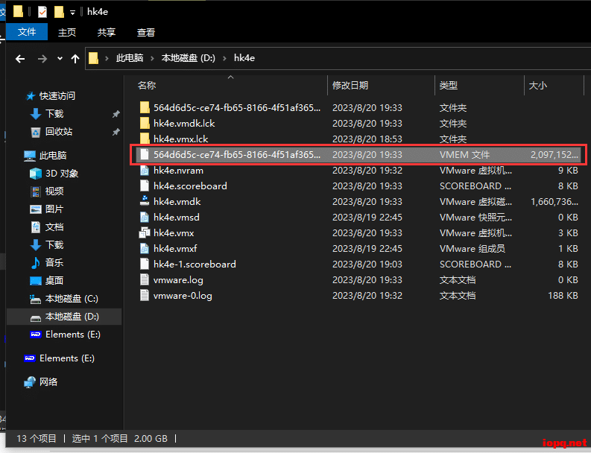Switch to the 共享 ribbon tab
The image size is (591, 453).
tap(107, 33)
